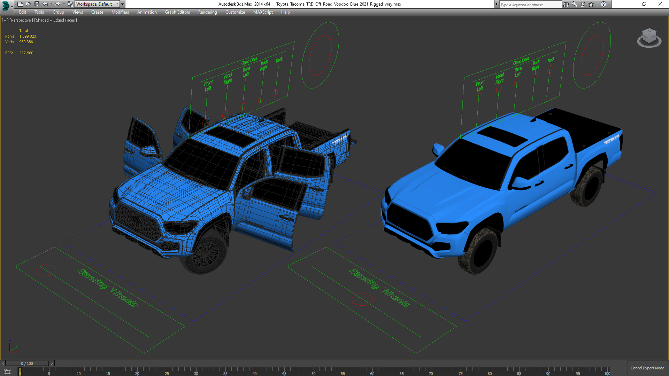Open the Tools menu
Image resolution: width=669 pixels, height=376 pixels.
pyautogui.click(x=39, y=12)
